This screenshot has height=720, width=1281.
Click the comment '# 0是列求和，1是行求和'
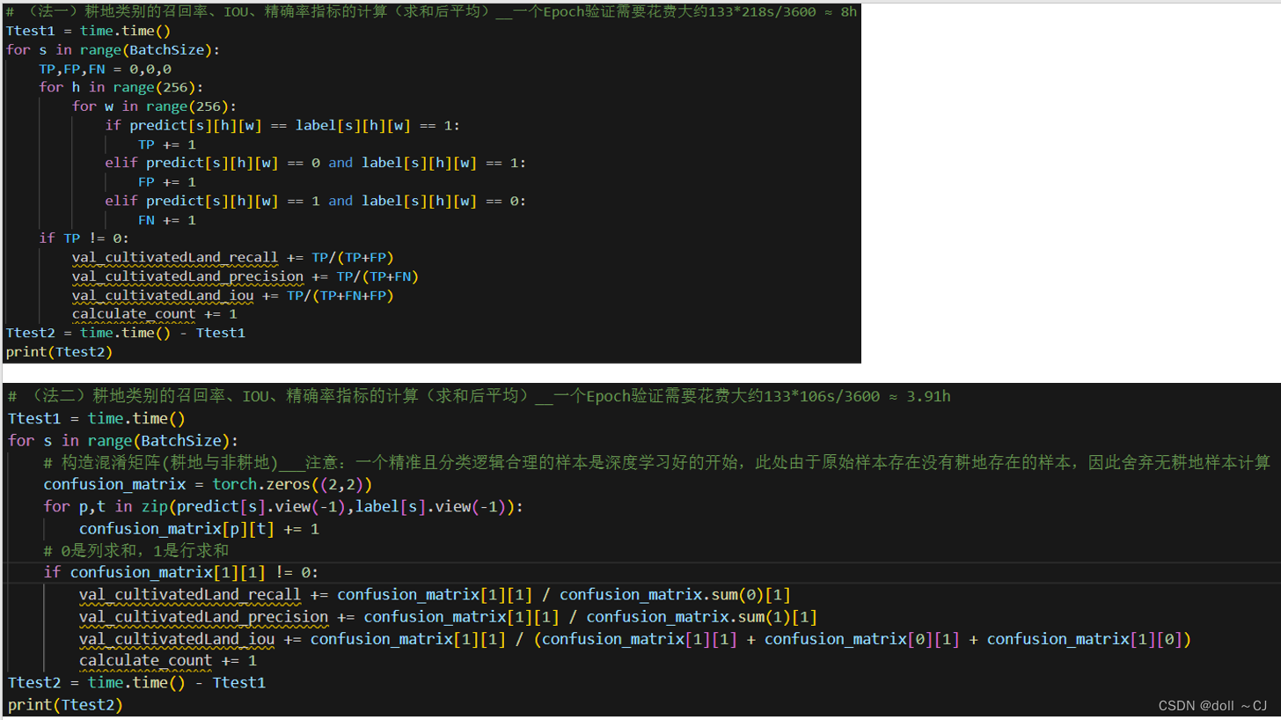(135, 551)
